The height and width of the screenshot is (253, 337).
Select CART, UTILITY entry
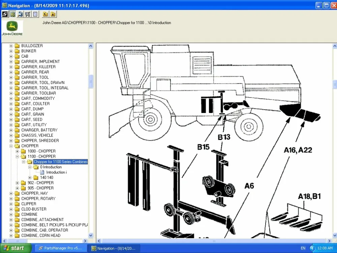pos(34,125)
